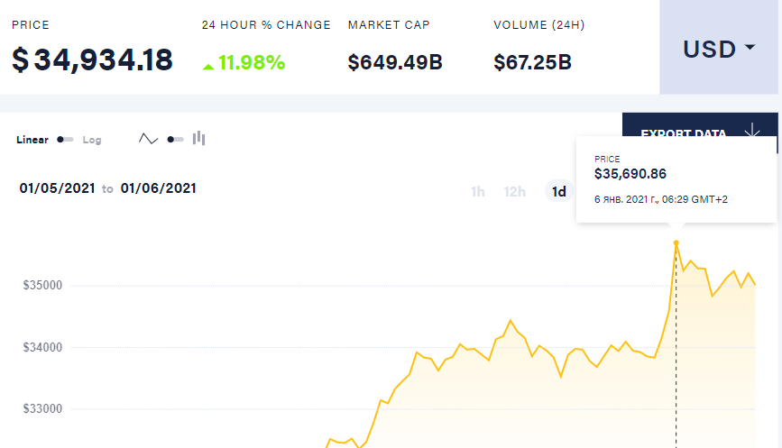The width and height of the screenshot is (782, 448).
Task: Open the USD currency dropdown
Action: tap(719, 49)
